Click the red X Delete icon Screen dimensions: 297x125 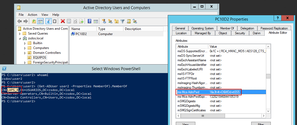tap(63, 21)
